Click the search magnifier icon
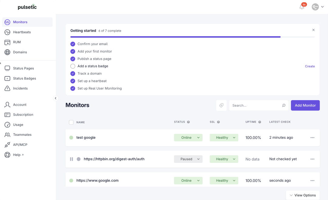Screen dimensions: 328x200 coord(284,105)
